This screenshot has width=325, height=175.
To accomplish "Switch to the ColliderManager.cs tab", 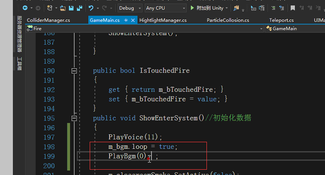I will (48, 20).
